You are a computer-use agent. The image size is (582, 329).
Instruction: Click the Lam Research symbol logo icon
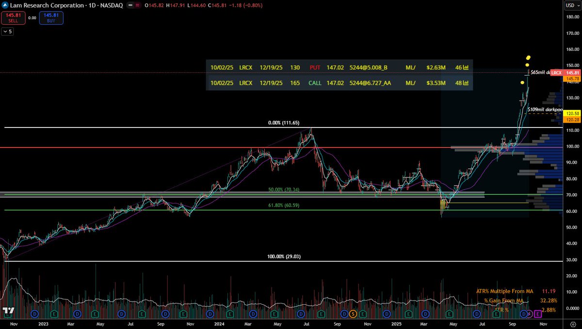[x=4, y=5]
